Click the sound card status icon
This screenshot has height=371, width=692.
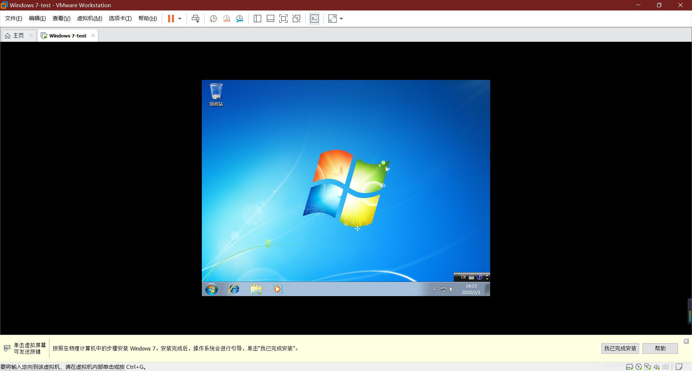(657, 367)
